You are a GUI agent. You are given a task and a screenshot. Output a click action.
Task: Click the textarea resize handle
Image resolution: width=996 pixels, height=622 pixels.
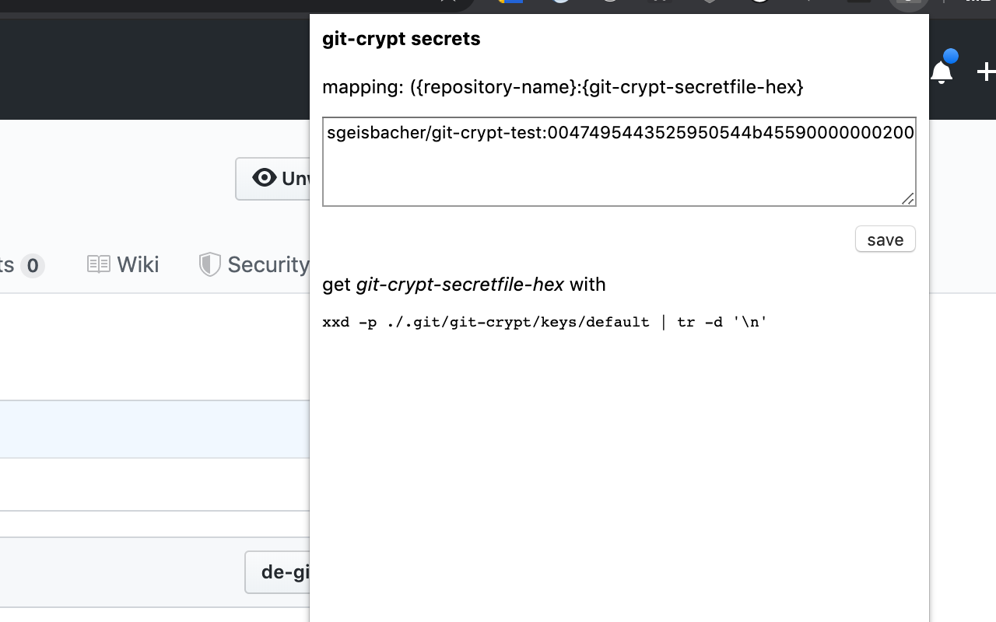[x=908, y=200]
